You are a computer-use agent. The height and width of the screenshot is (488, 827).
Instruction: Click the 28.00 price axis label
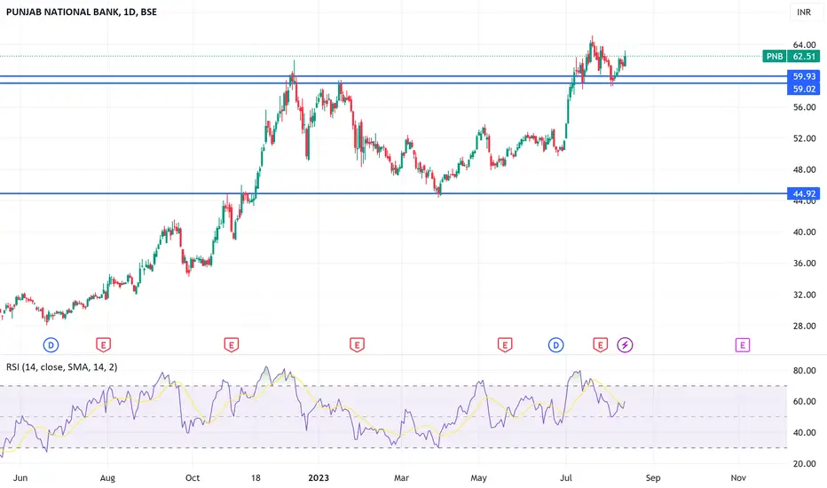(804, 326)
